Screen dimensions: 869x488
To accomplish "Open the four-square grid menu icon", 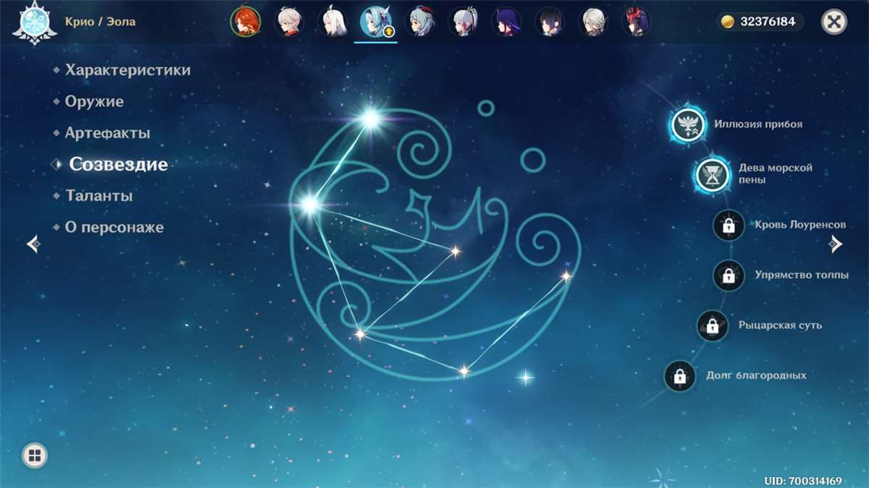I will (35, 455).
